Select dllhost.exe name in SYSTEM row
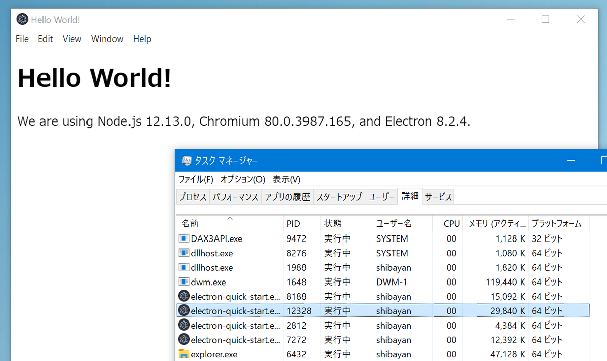The image size is (607, 361). [212, 253]
